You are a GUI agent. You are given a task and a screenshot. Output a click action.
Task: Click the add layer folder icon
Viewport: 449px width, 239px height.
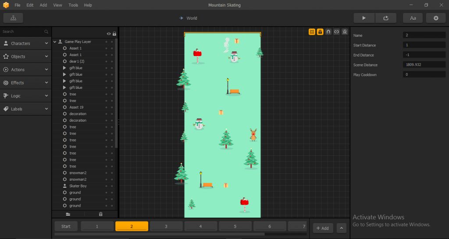click(68, 214)
